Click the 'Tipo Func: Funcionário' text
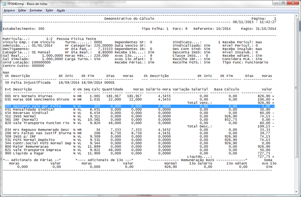Image resolution: width=301 pixels, height=197 pixels. 245,62
